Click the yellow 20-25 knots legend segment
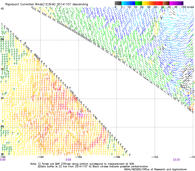The height and width of the screenshot is (171, 195). (145, 3)
